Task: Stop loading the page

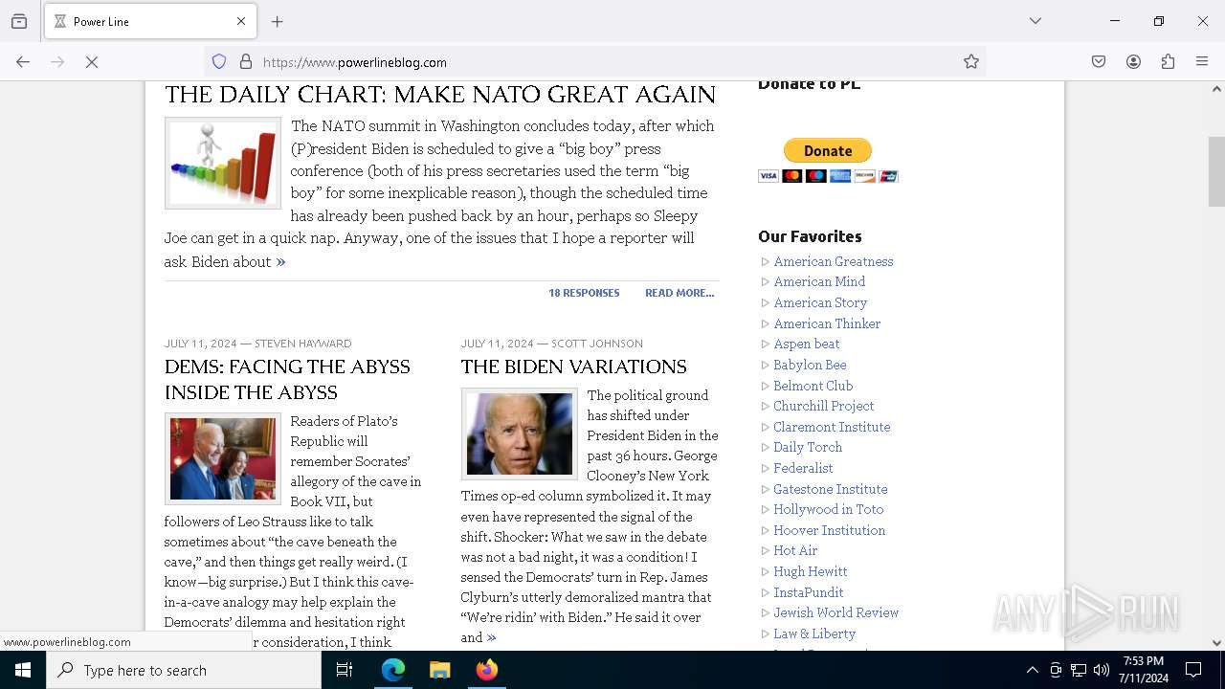Action: pyautogui.click(x=92, y=61)
